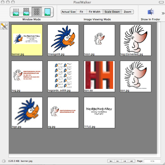The height and width of the screenshot is (165, 165).
Task: Choose the Zoom viewing mode
Action: [127, 12]
